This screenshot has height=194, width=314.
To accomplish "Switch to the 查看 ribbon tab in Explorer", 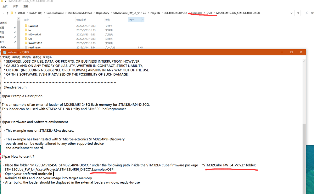I will pyautogui.click(x=26, y=6).
